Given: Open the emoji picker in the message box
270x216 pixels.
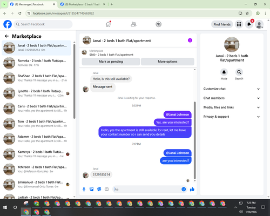Looking at the screenshot, I should click(x=184, y=189).
